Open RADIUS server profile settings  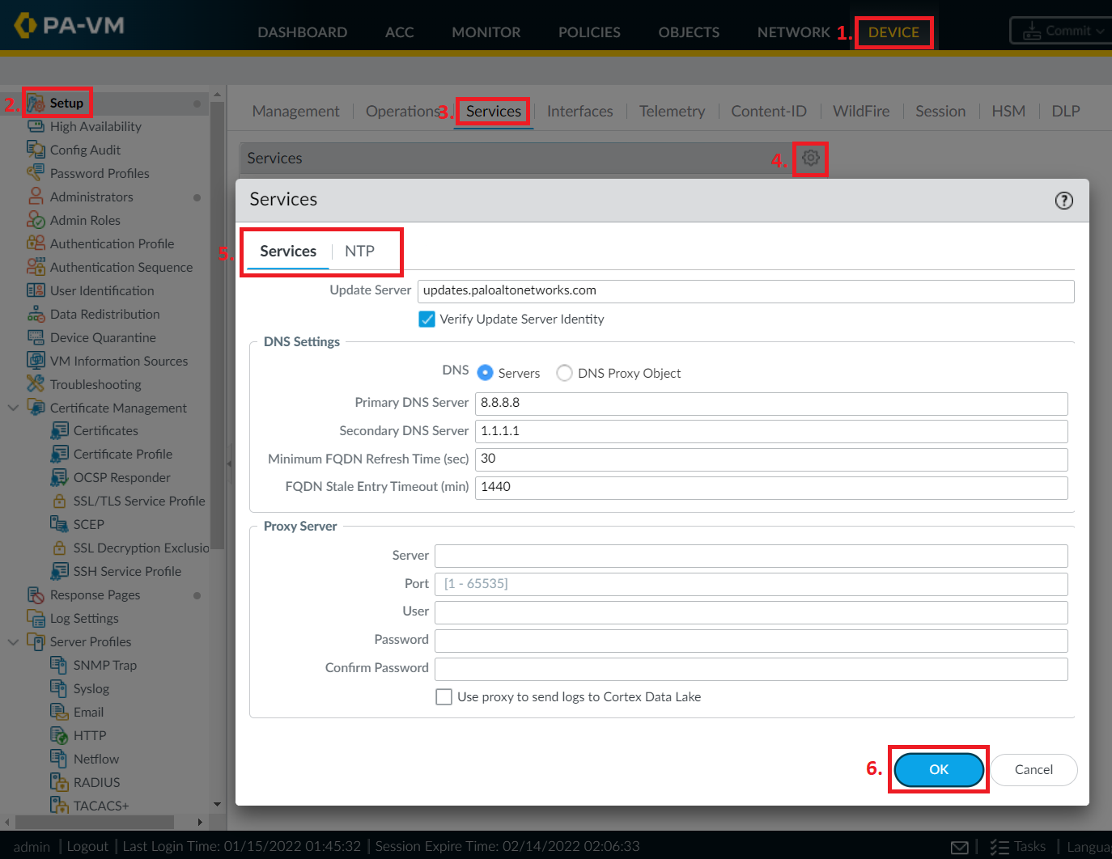pyautogui.click(x=95, y=782)
